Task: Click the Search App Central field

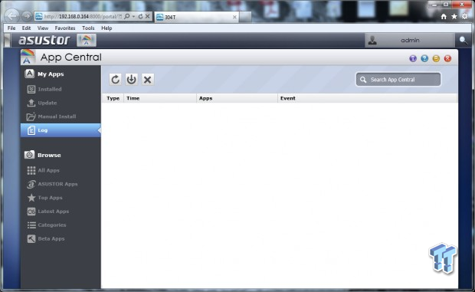Action: point(398,80)
